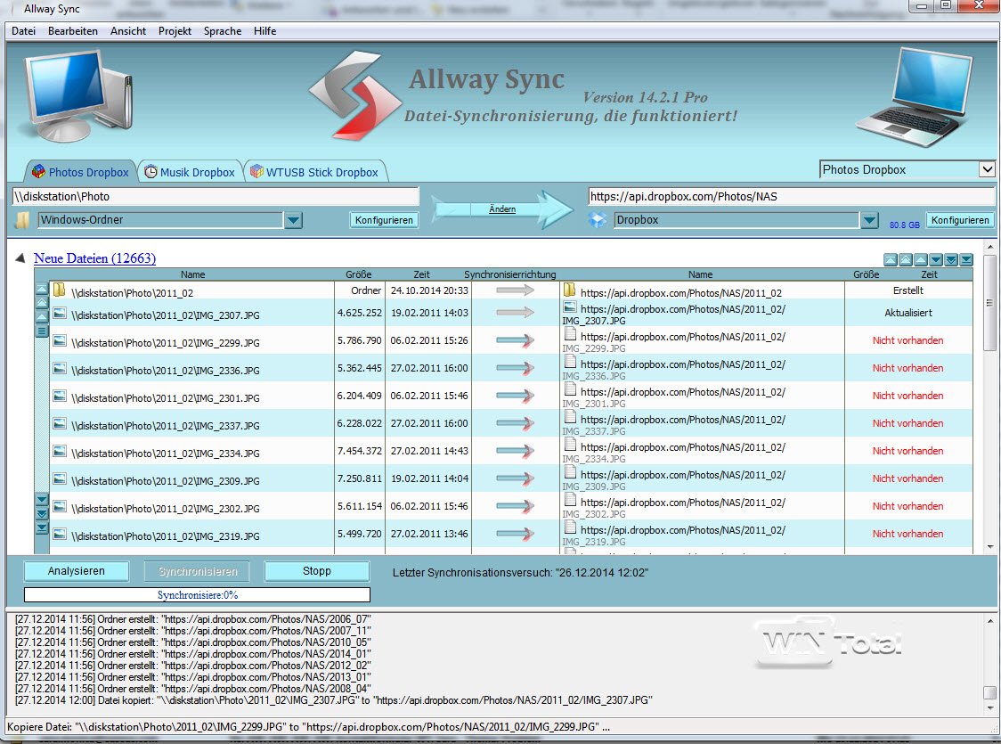Click the gray sync arrow for folder 2011_02

pos(515,290)
